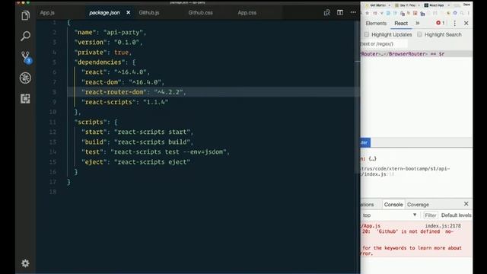Viewport: 487px width, 274px height.
Task: Open the Search magnifier in the activity bar
Action: 25,36
